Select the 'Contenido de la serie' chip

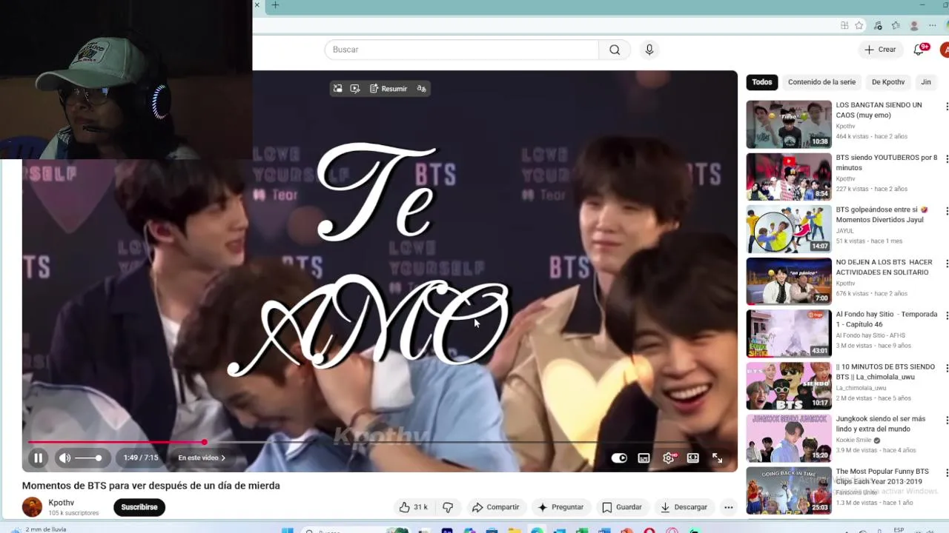click(821, 82)
